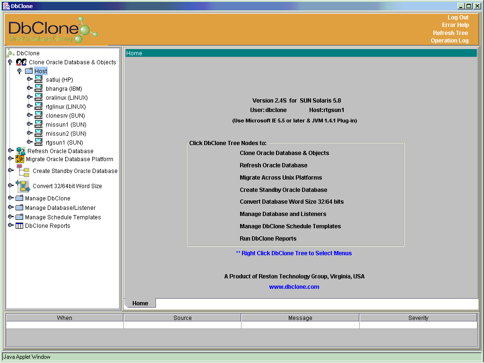The width and height of the screenshot is (484, 363).
Task: Select the Host tree label
Action: tap(41, 71)
